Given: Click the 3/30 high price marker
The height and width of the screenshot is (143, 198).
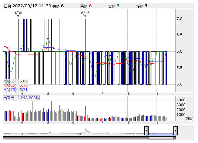Looking at the screenshot, I should coord(18,15).
